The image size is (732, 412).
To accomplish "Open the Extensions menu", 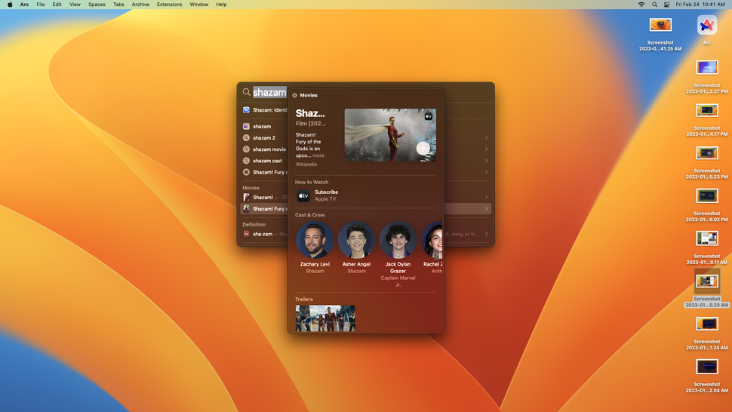I will click(x=169, y=5).
